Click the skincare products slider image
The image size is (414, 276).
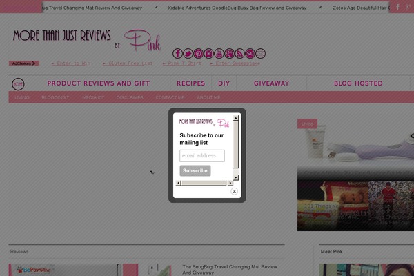tap(355, 150)
